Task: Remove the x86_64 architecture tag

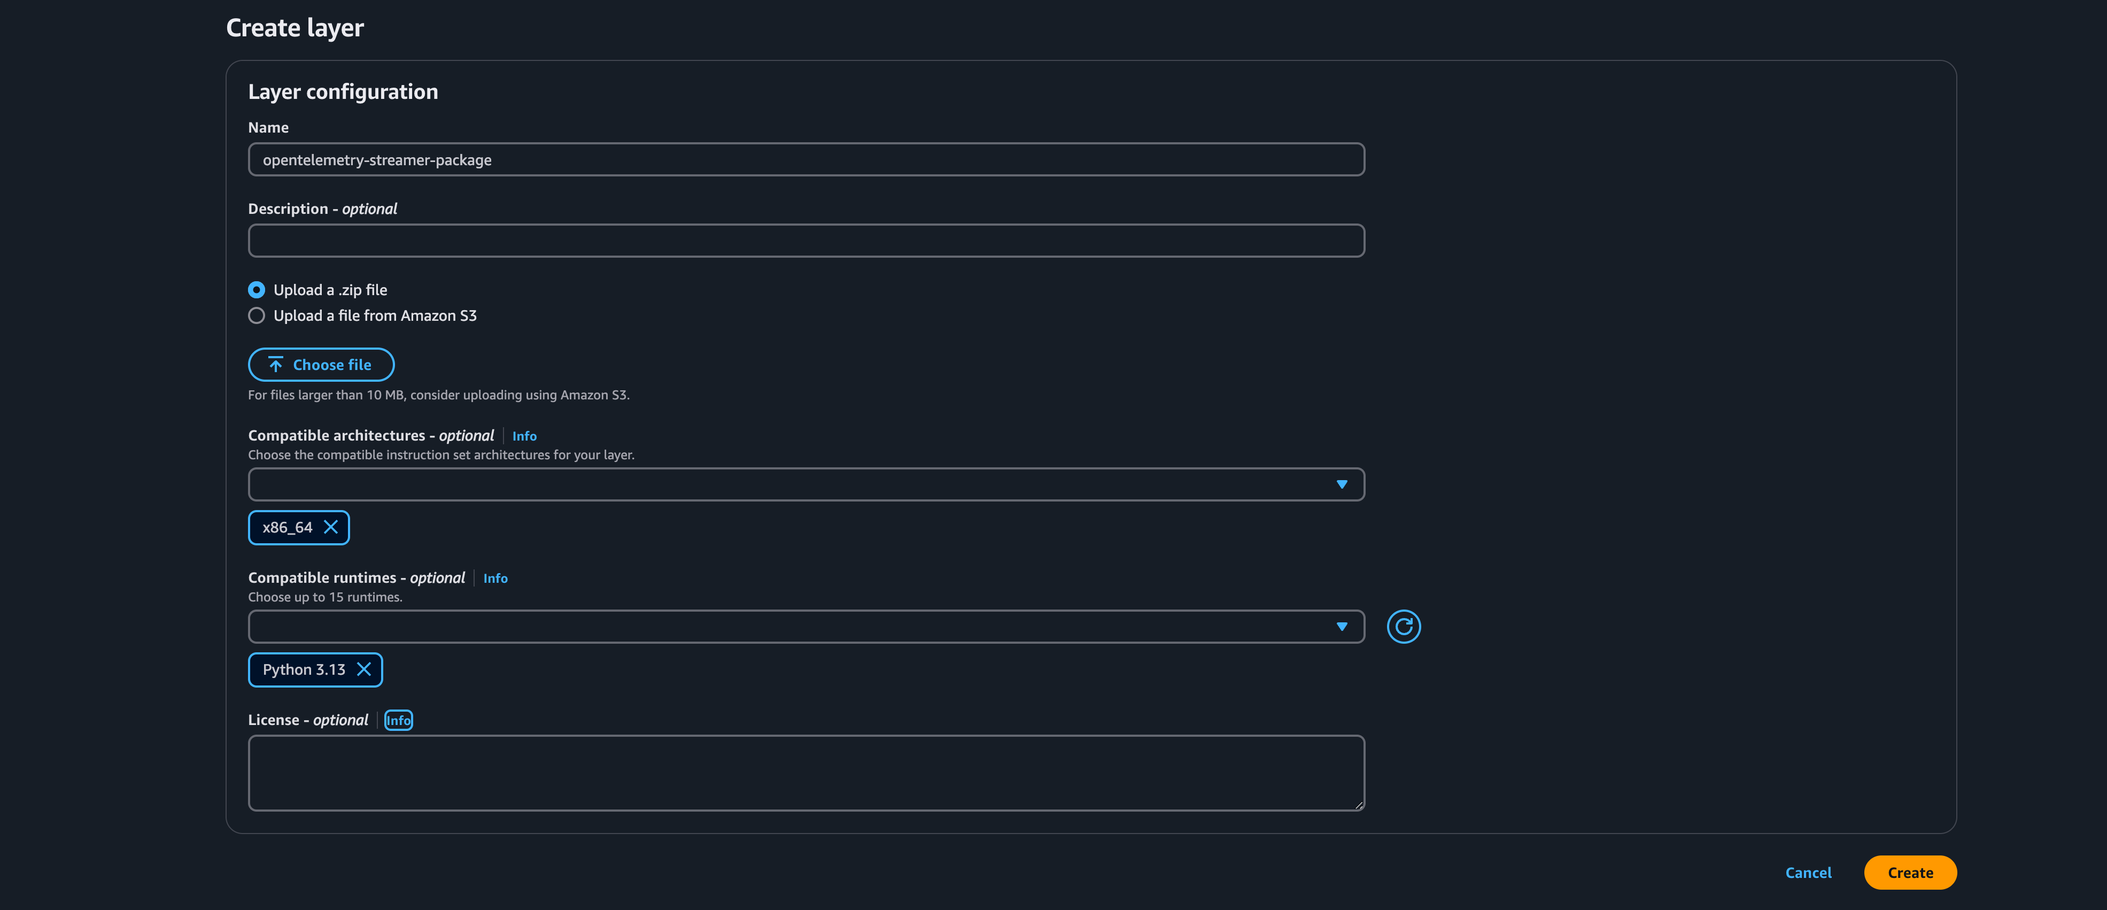Action: [x=332, y=528]
